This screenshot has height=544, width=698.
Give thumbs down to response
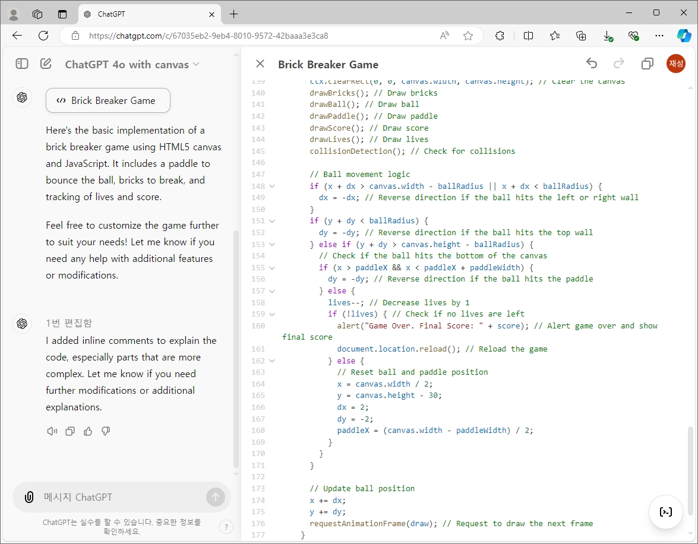pos(106,431)
